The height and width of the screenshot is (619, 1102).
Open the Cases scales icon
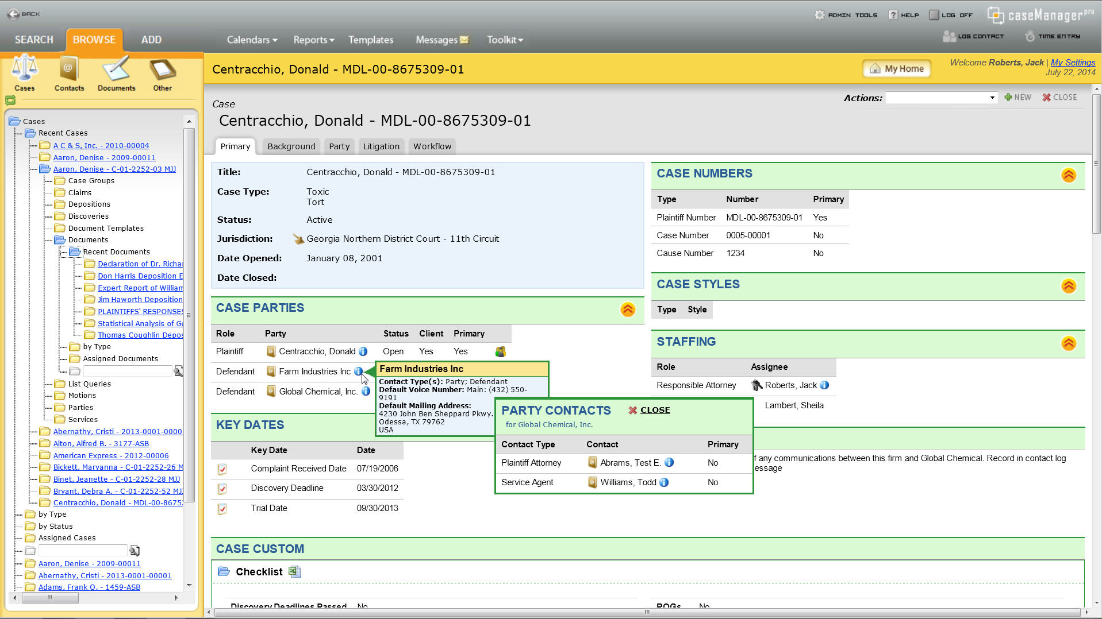25,69
